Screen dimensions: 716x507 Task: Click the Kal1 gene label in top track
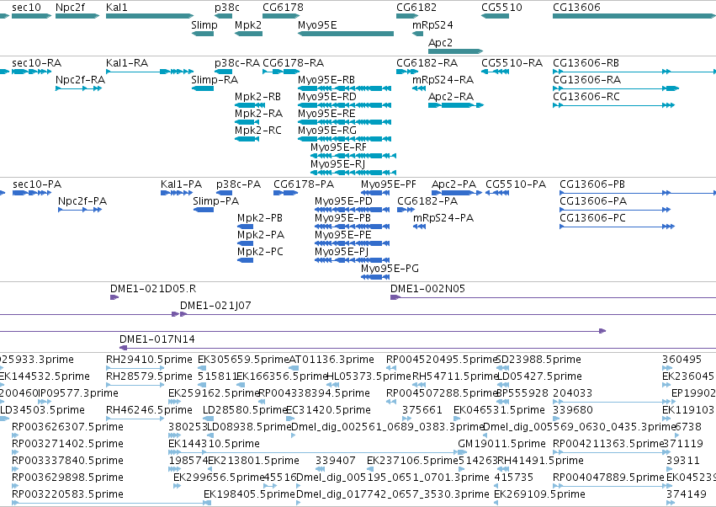(117, 8)
